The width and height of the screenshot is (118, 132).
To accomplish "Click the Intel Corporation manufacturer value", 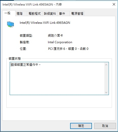I will (x=60, y=42).
